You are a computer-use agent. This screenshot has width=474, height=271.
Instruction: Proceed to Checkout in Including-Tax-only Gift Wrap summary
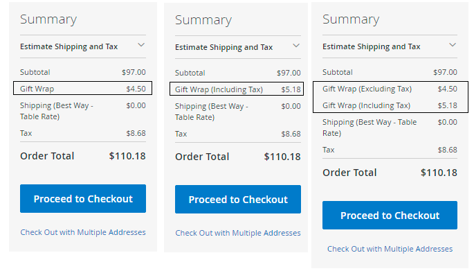coord(238,199)
